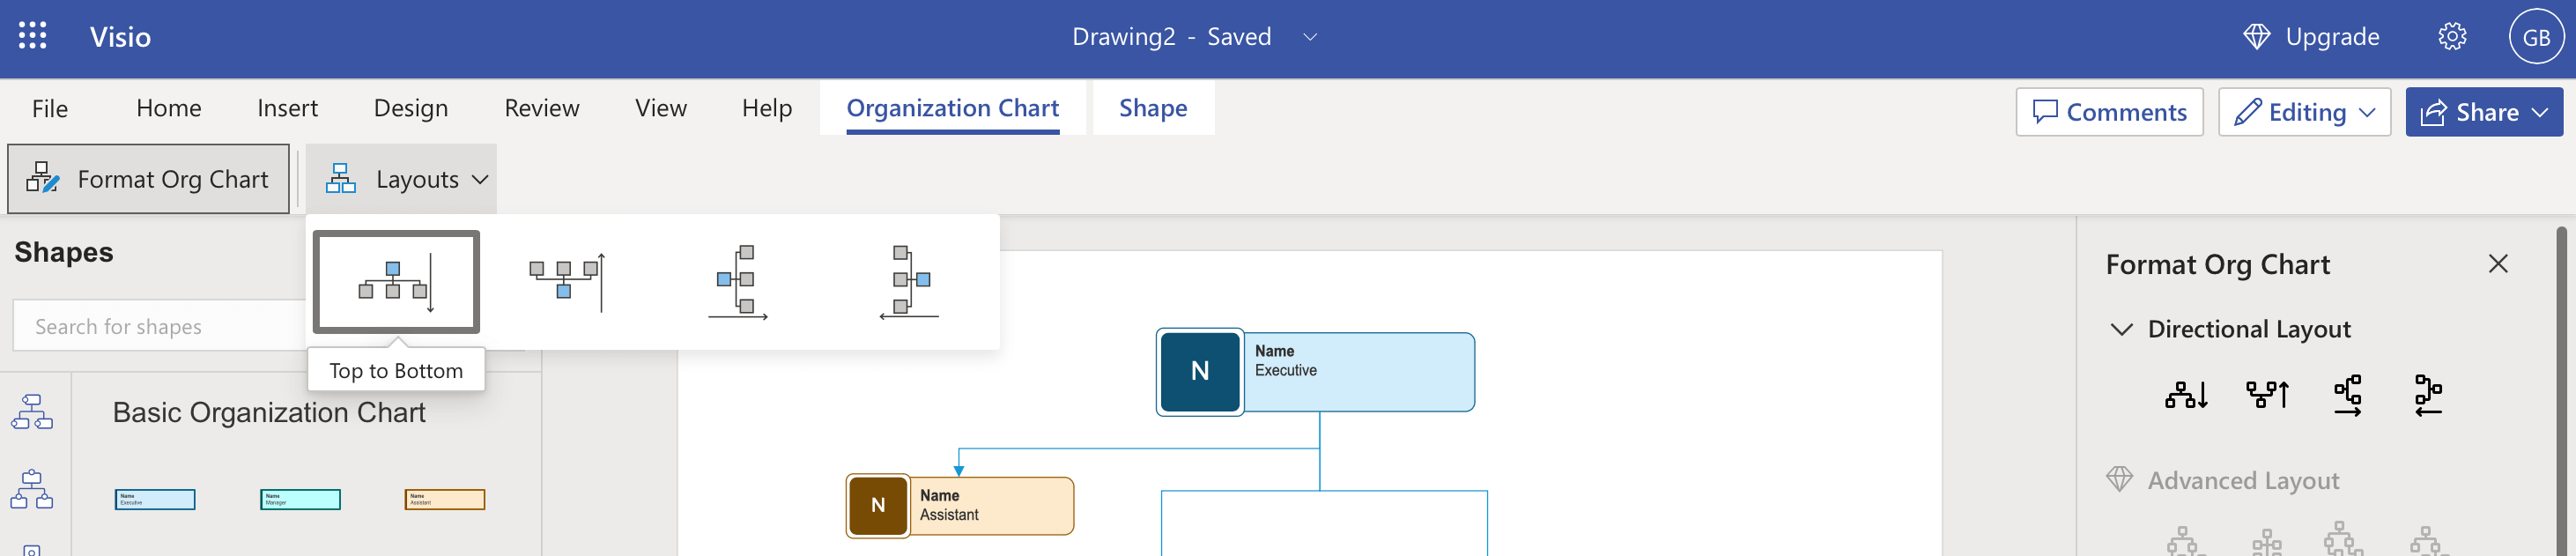Open the app launcher grid
This screenshot has height=556, width=2576.
32,36
